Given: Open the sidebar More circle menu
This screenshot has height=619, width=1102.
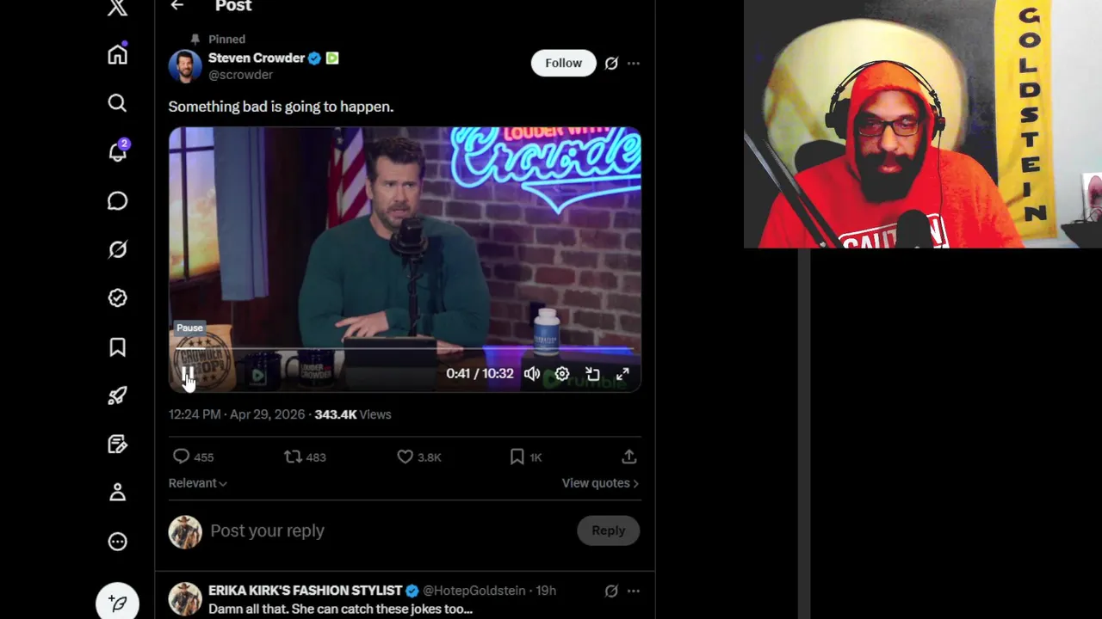Looking at the screenshot, I should click(118, 542).
